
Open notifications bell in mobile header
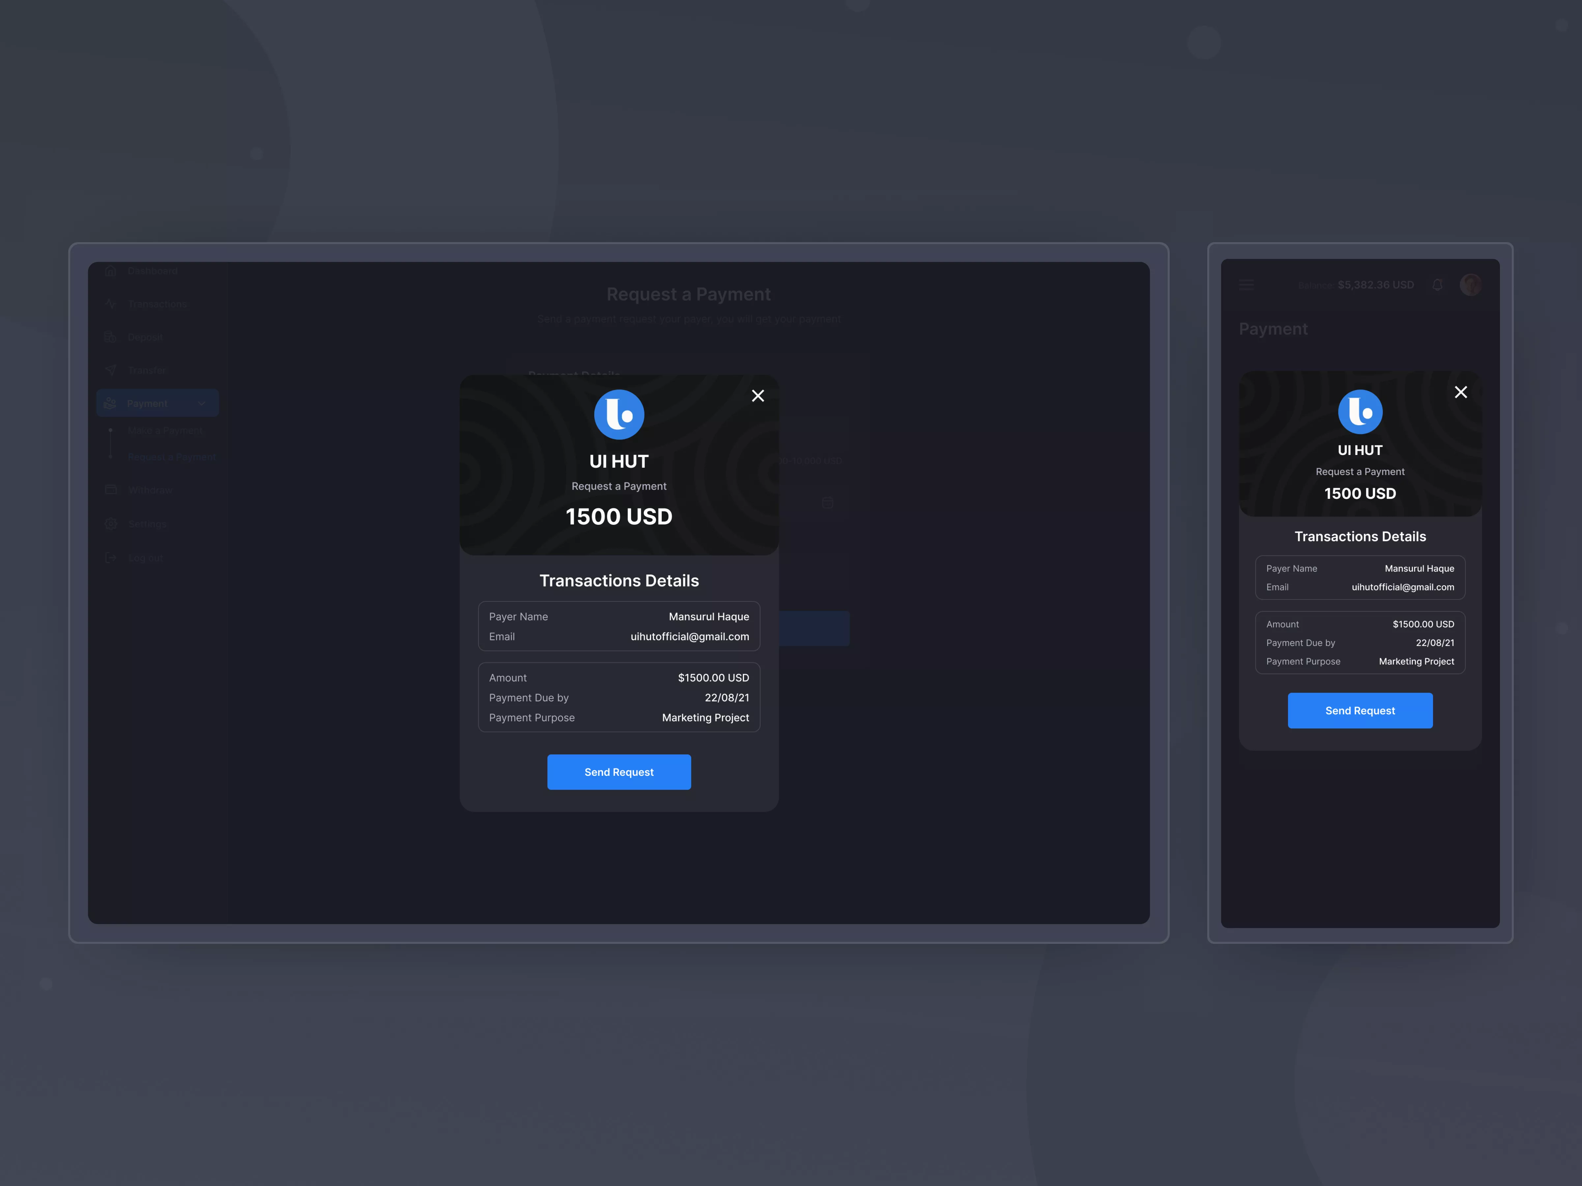[1438, 285]
